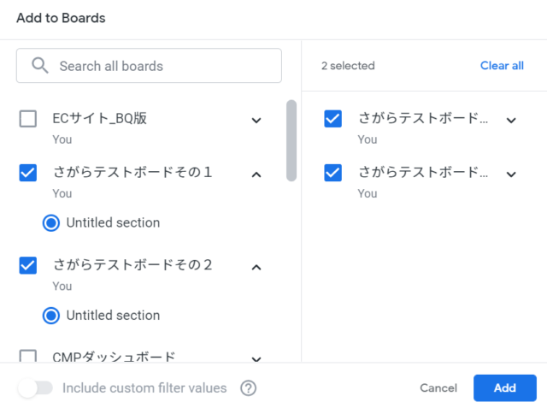Expand the ECサイト_BQ版 board sections

(256, 121)
